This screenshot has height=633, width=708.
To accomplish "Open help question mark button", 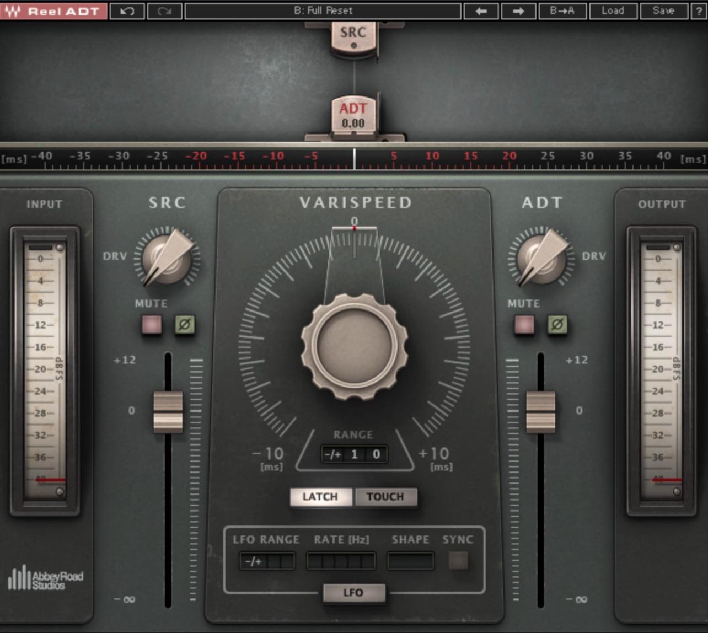I will tap(699, 11).
